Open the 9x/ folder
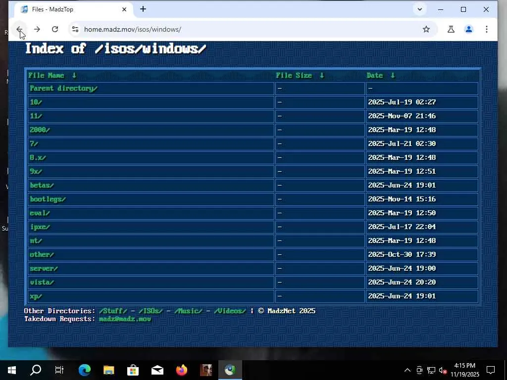This screenshot has width=507, height=380. 36,172
